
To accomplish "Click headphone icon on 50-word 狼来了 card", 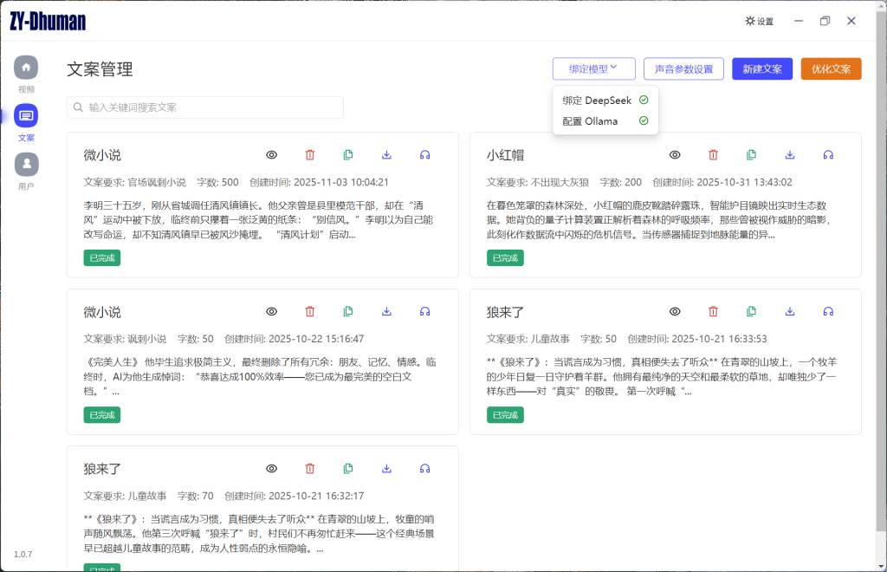I will [x=828, y=312].
